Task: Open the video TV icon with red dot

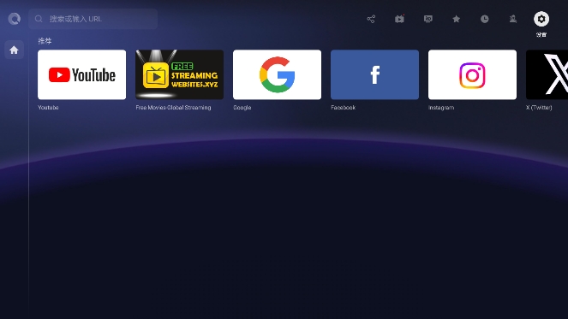Action: coord(399,19)
